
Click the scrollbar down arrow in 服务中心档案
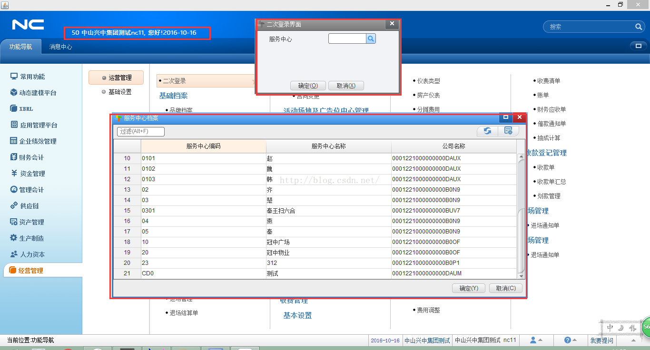pyautogui.click(x=521, y=276)
